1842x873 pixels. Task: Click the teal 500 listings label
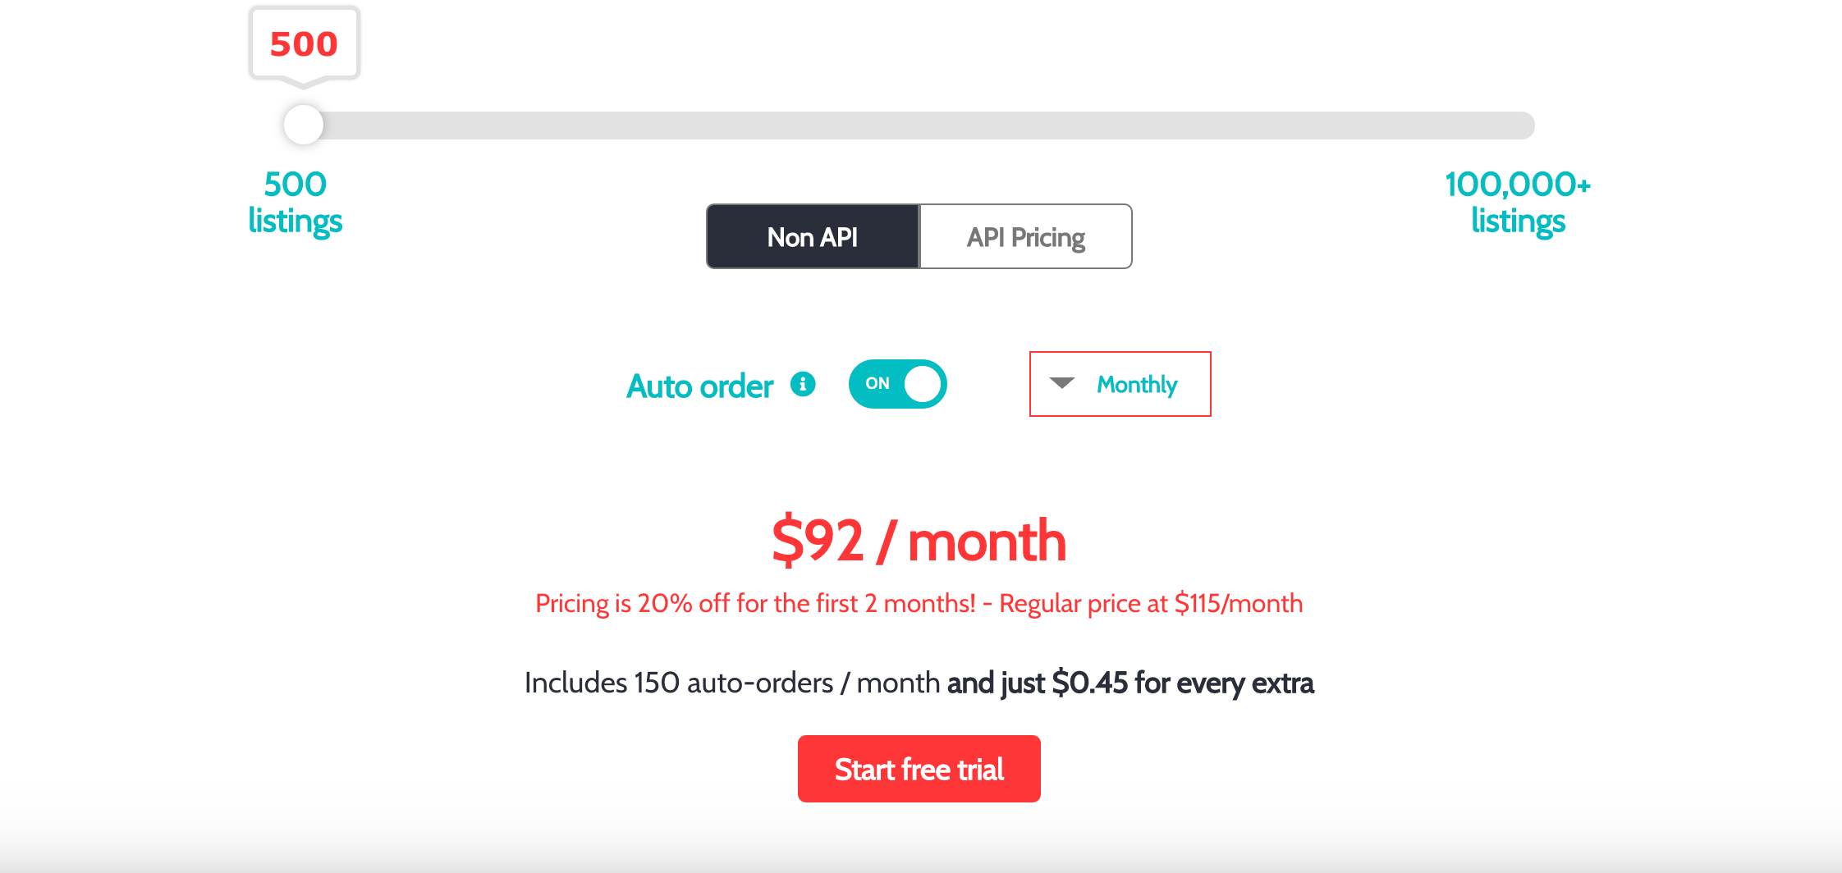[x=295, y=201]
